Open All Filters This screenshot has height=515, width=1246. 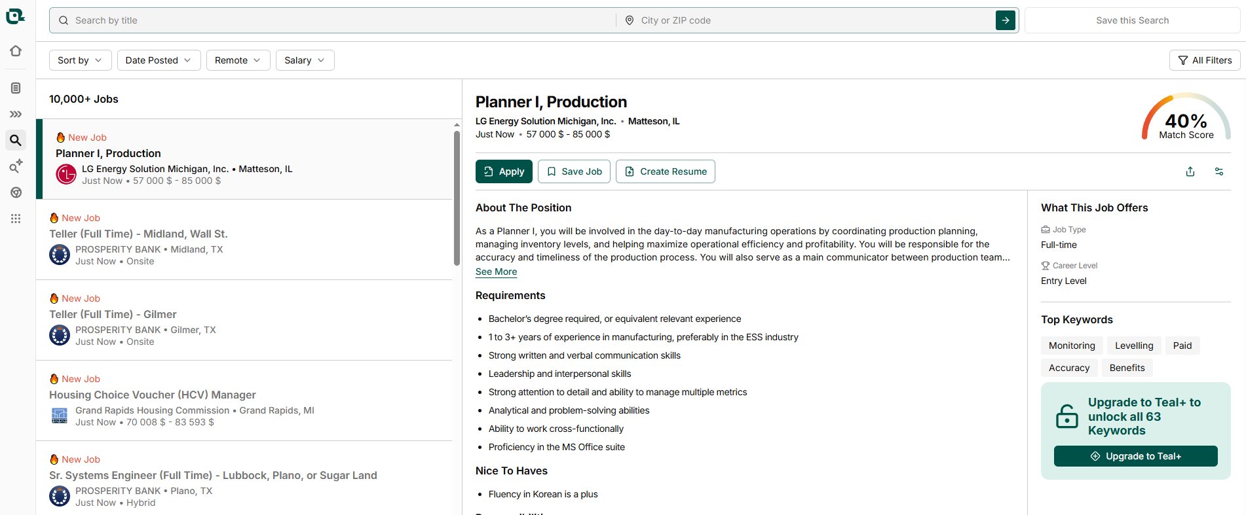(1205, 60)
